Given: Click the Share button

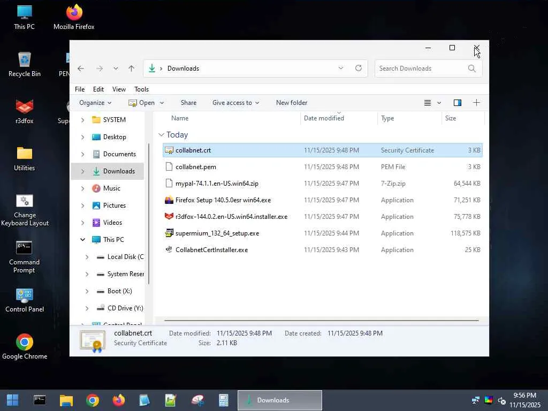Looking at the screenshot, I should click(x=188, y=103).
